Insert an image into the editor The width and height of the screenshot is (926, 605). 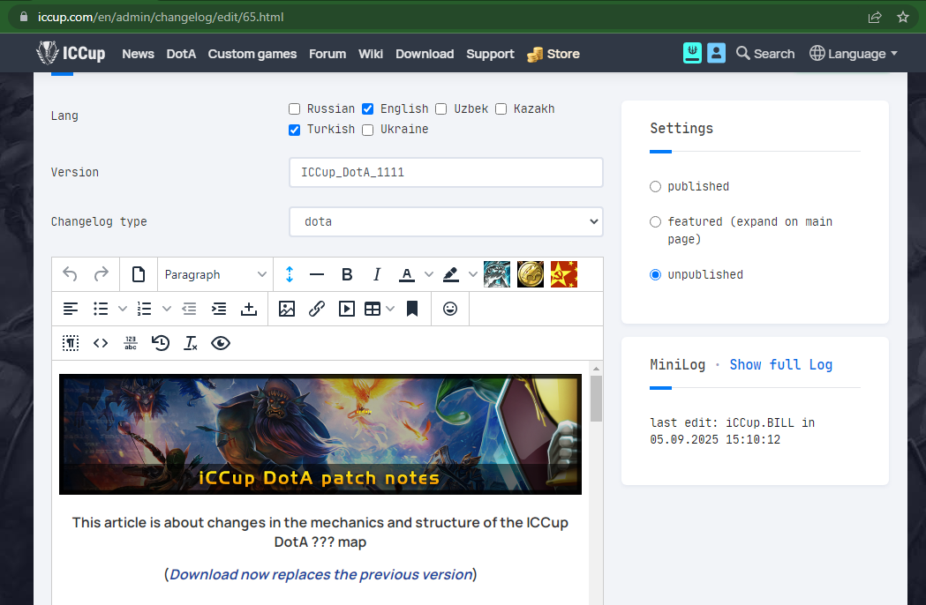tap(287, 309)
